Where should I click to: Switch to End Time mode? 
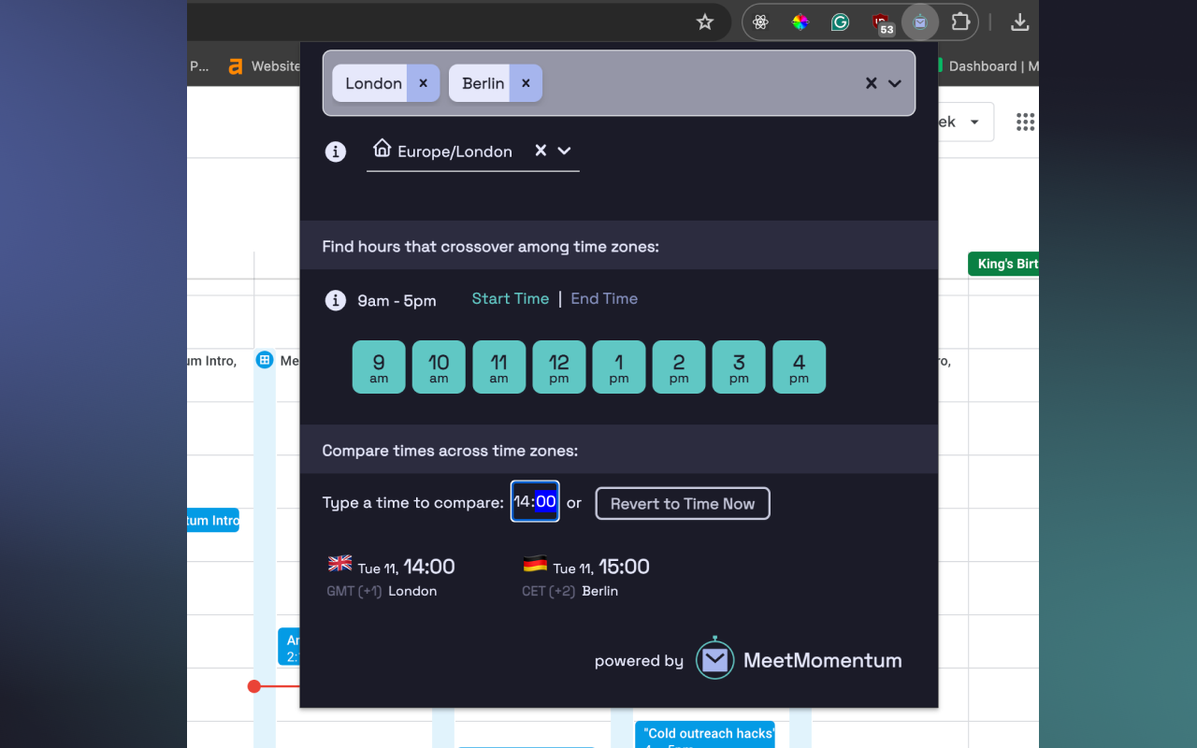coord(603,298)
